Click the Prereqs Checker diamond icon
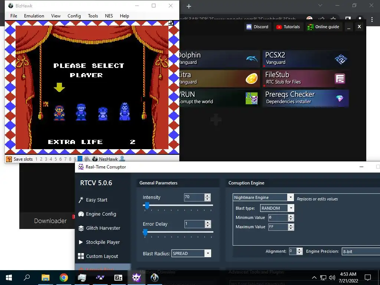Screen dimensions: 380x285 (x=340, y=98)
